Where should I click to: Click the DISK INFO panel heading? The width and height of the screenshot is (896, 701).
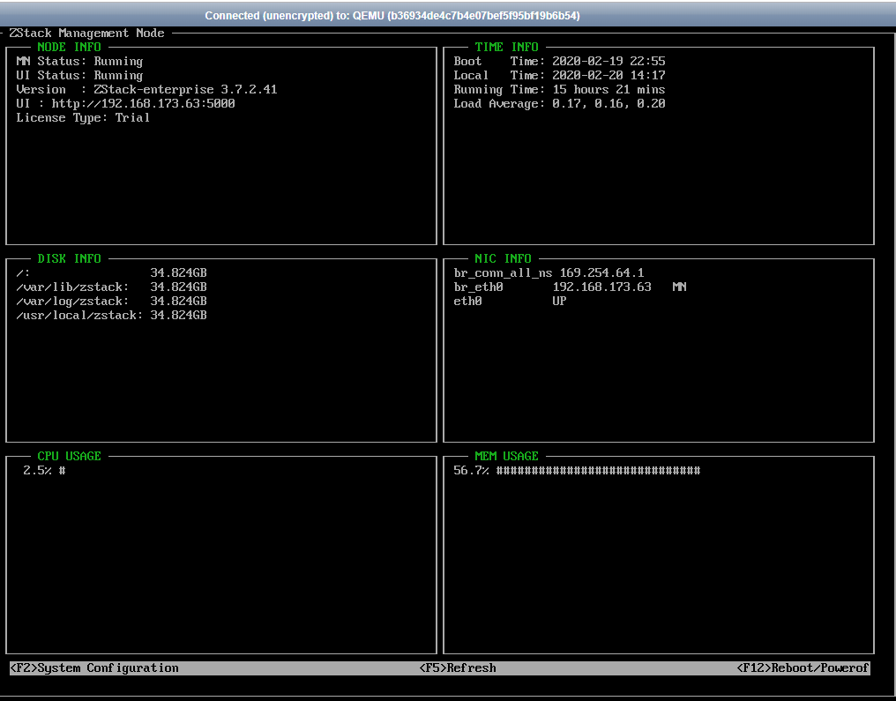coord(69,258)
